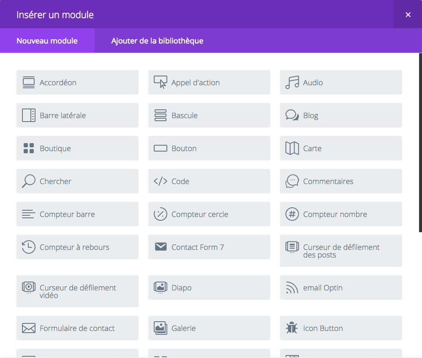The image size is (422, 358).
Task: Choose the Carte map icon
Action: [292, 148]
